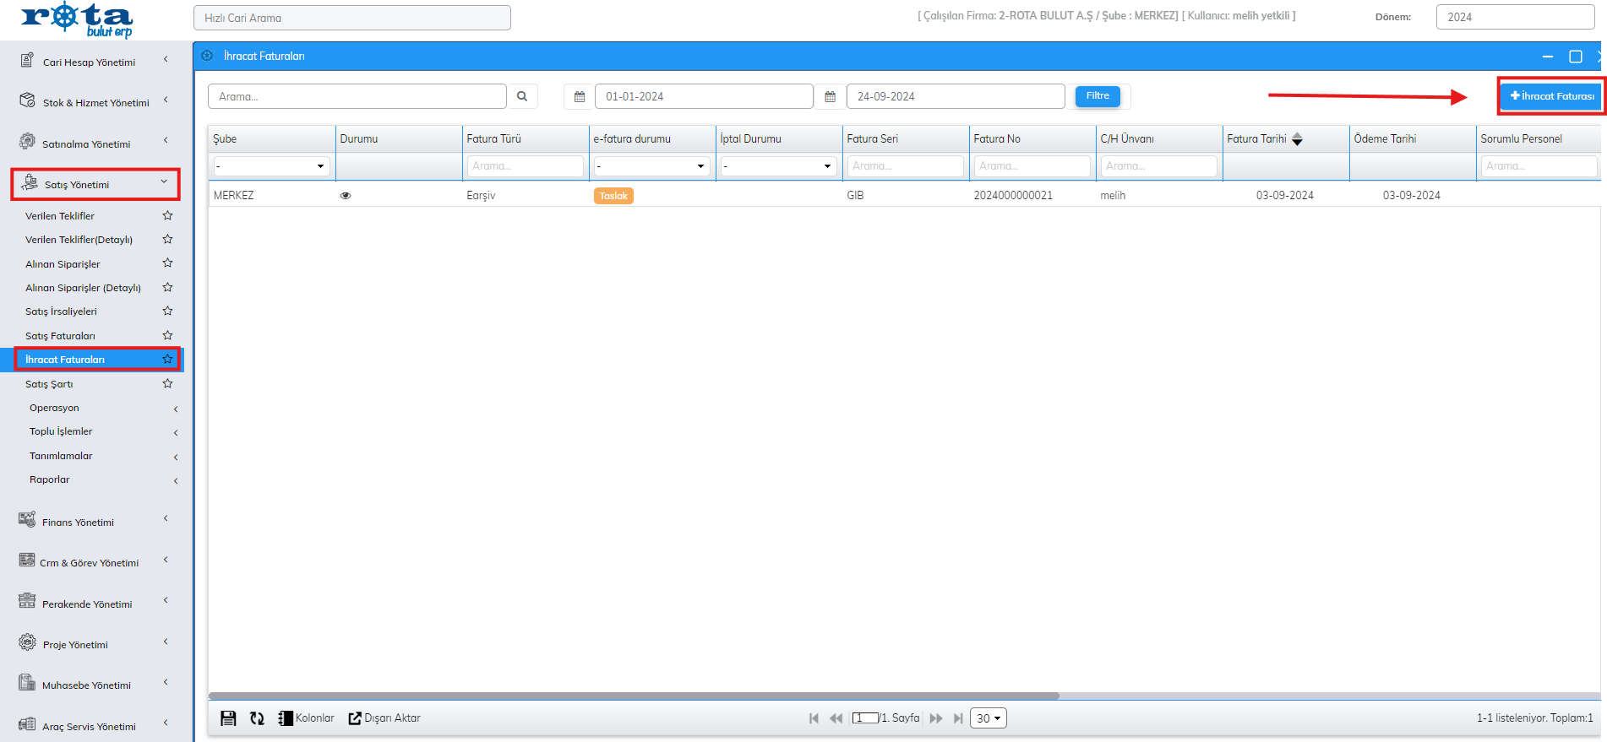Click the save icon in bottom toolbar
Viewport: 1607px width, 742px height.
[228, 718]
